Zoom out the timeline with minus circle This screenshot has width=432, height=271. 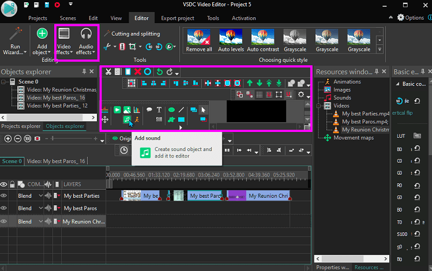click(18, 139)
